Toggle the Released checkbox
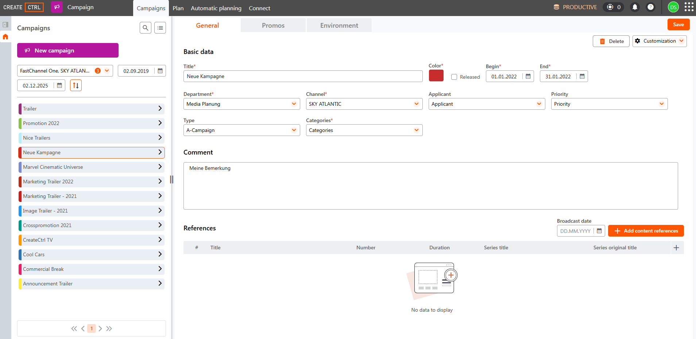This screenshot has height=339, width=696. (x=454, y=77)
